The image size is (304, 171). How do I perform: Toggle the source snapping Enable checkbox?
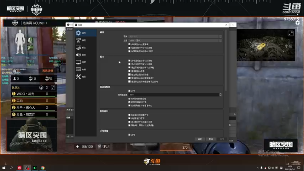pyautogui.click(x=130, y=91)
